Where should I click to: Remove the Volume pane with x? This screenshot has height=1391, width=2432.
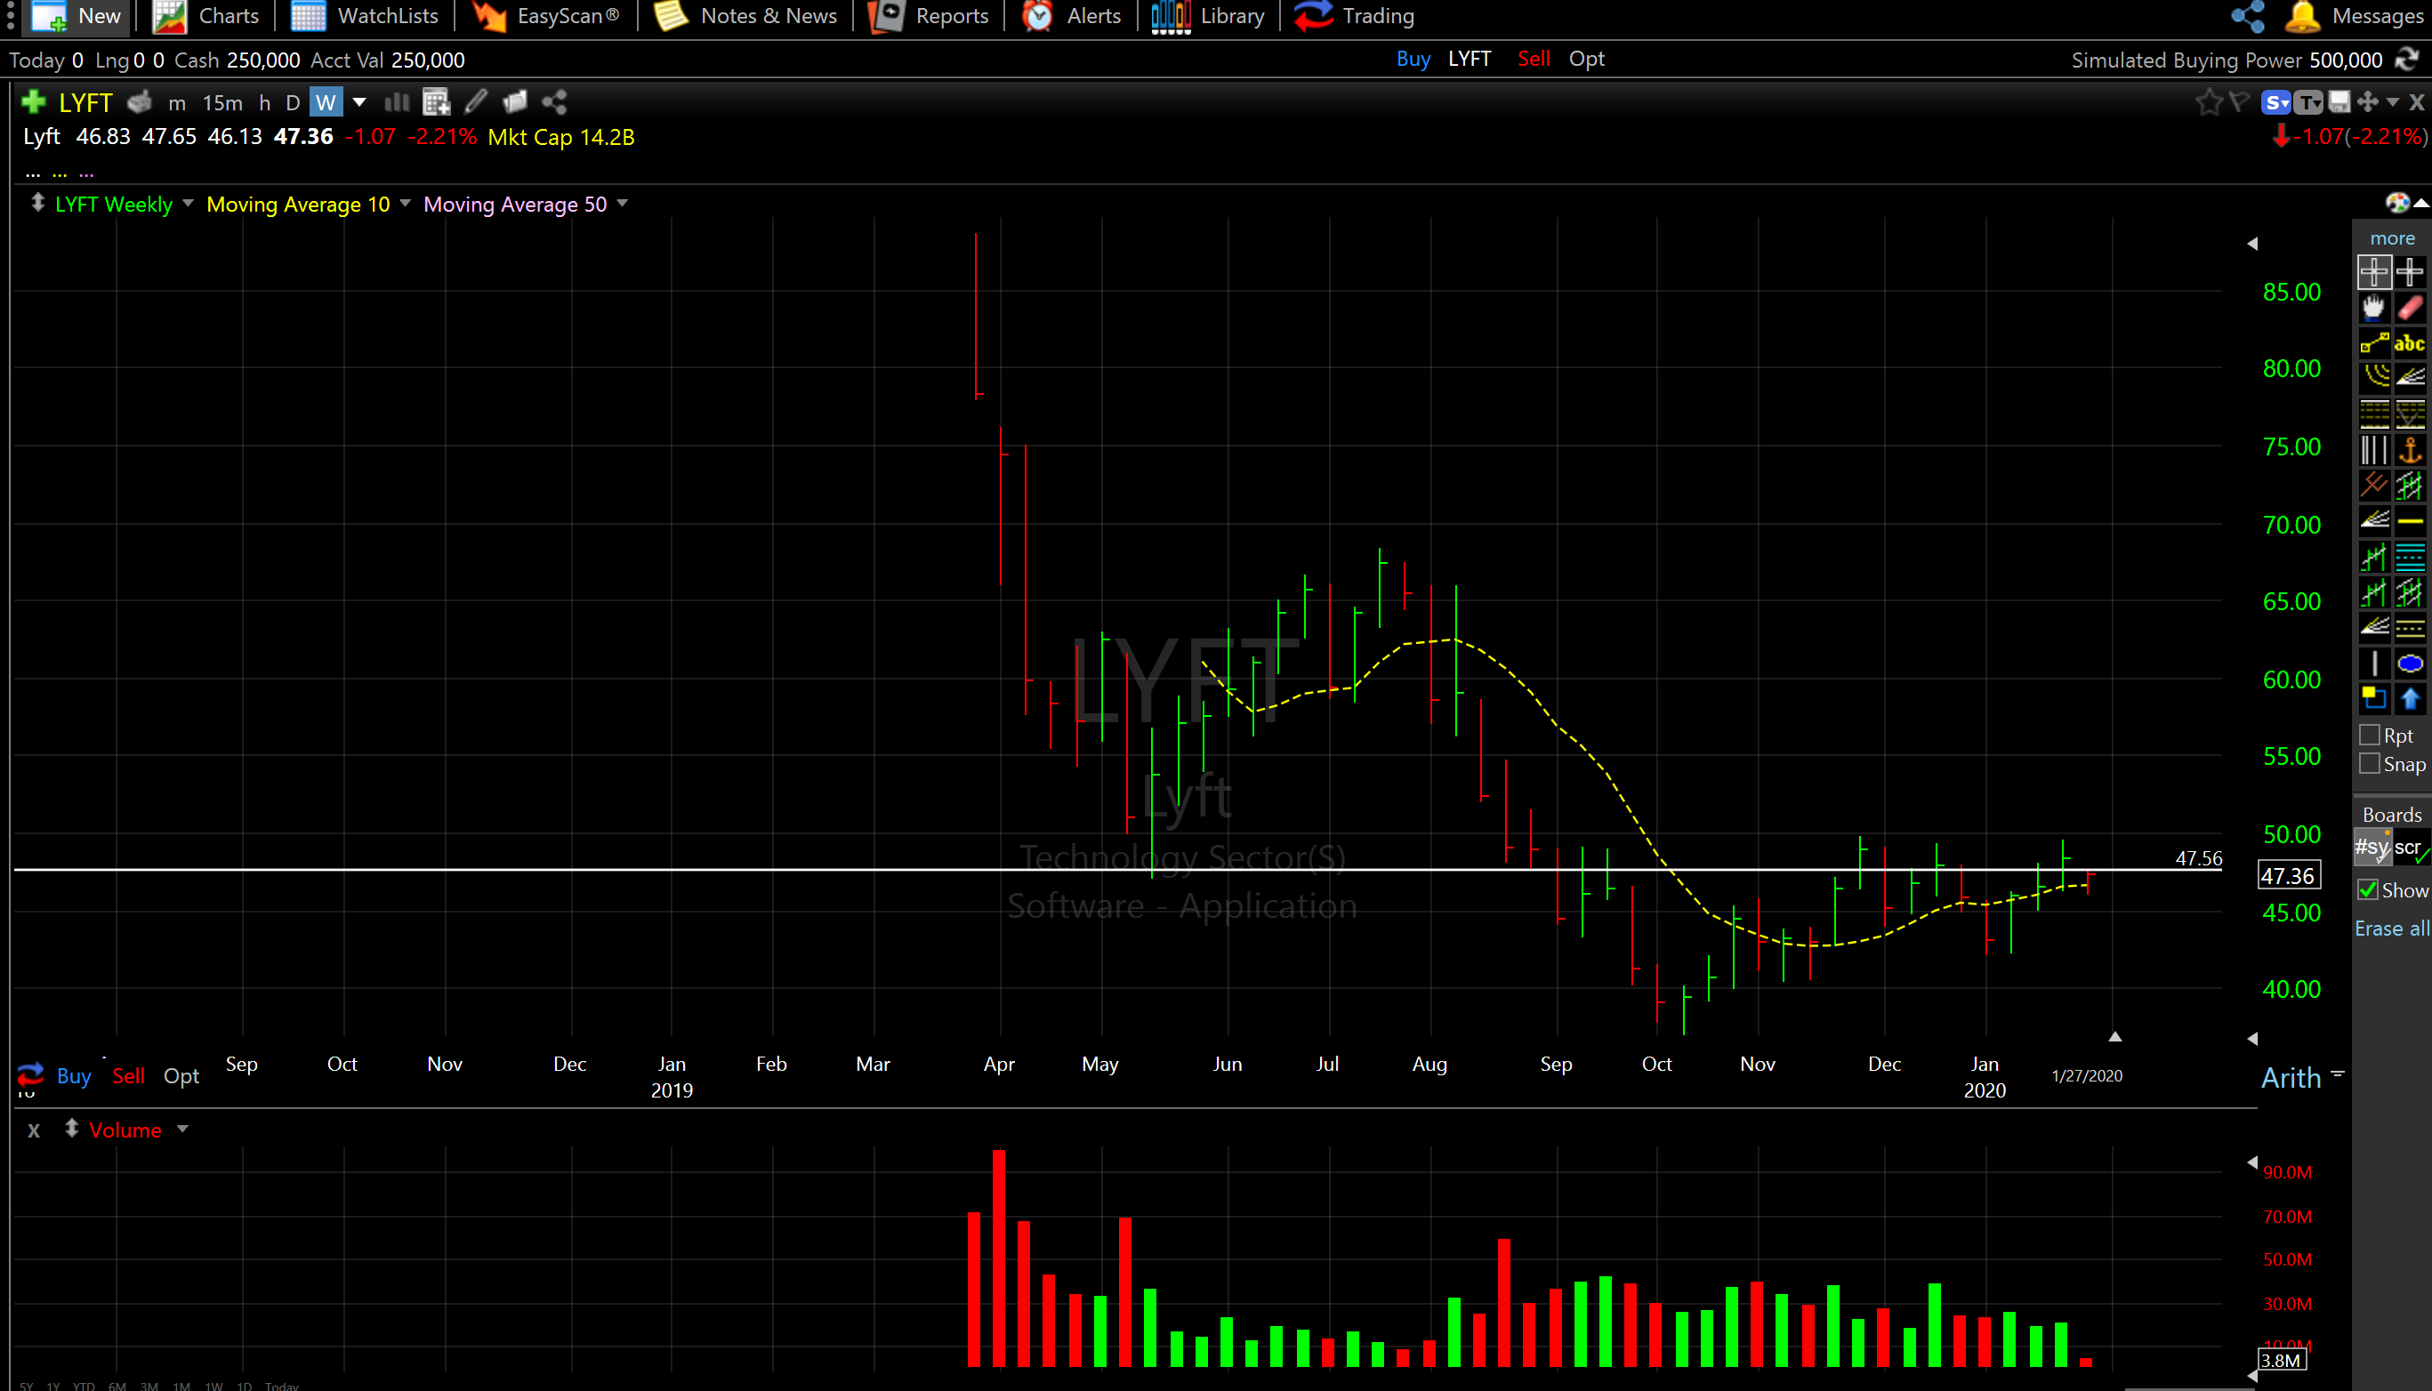point(35,1131)
